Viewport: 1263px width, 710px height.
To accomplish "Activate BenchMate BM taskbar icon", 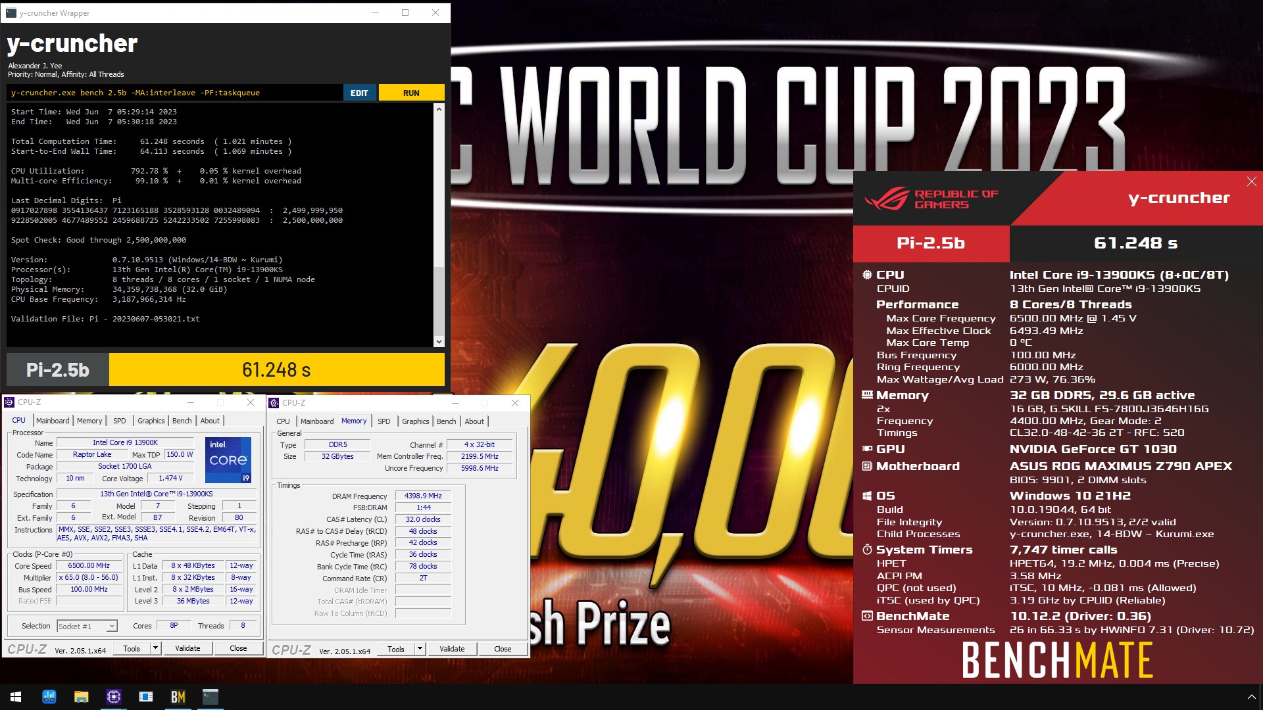I will tap(178, 697).
